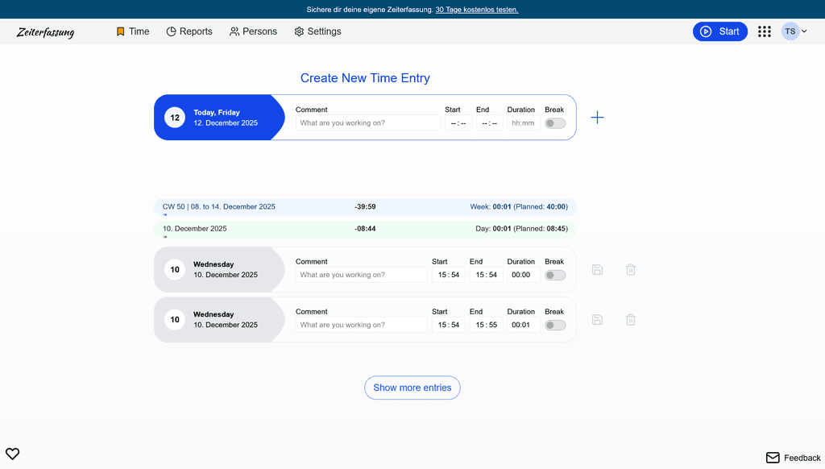
Task: Click the Zeiterfassung logo
Action: pyautogui.click(x=46, y=32)
